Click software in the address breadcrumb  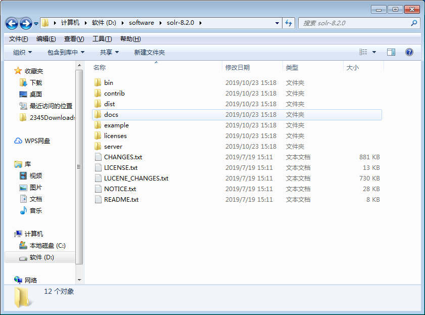point(141,23)
